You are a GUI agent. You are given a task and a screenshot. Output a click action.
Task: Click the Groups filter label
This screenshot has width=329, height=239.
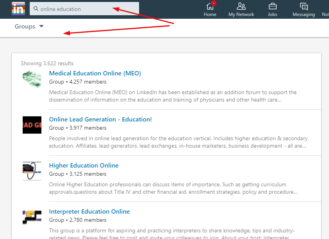(25, 27)
